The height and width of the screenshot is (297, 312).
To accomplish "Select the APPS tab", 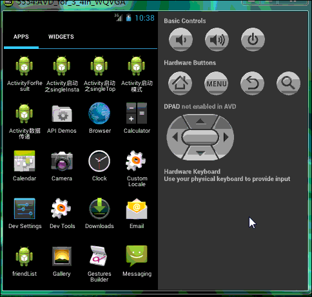I will 21,37.
